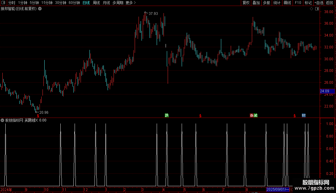Click the 返回 back button

329,3
